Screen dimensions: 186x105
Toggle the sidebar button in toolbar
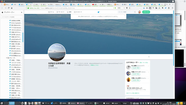point(150,8)
